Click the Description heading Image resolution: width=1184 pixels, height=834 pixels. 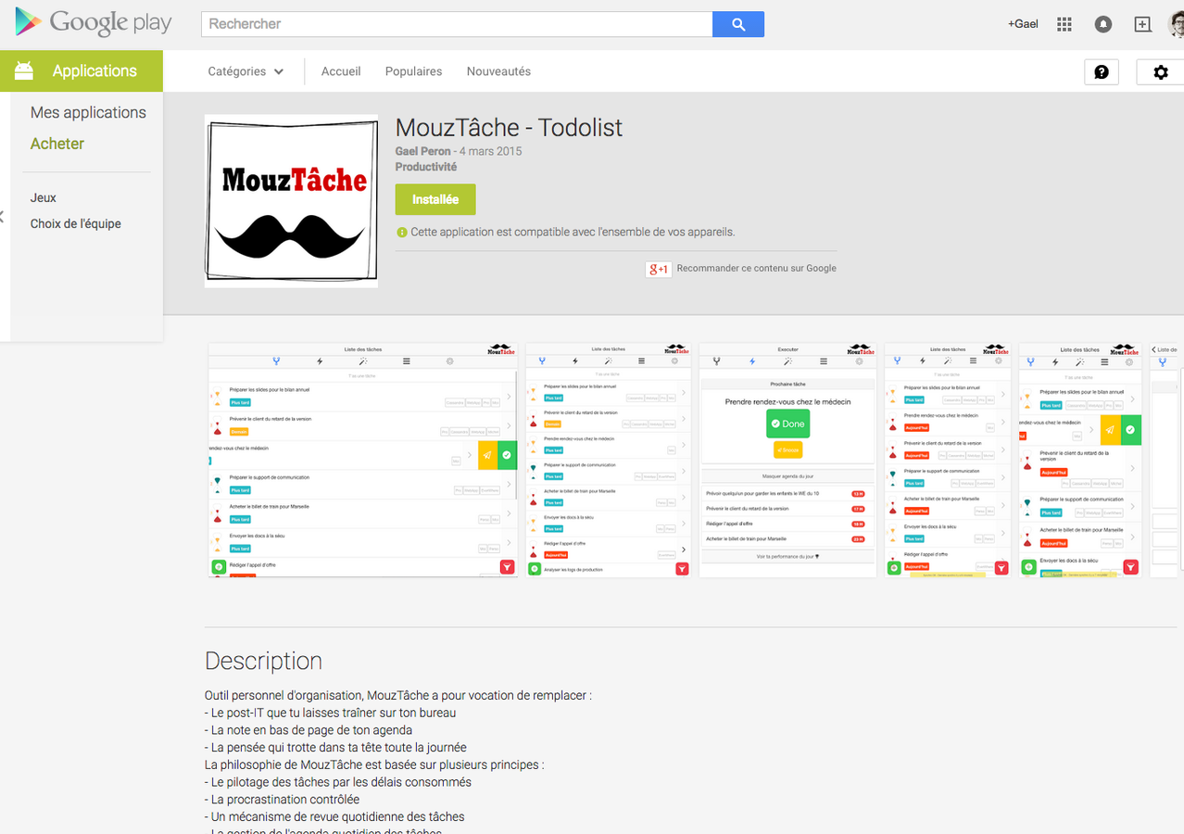(x=263, y=661)
